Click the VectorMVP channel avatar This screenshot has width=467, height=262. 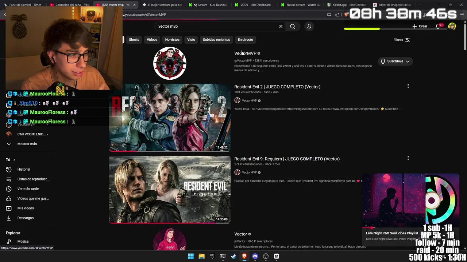170,63
